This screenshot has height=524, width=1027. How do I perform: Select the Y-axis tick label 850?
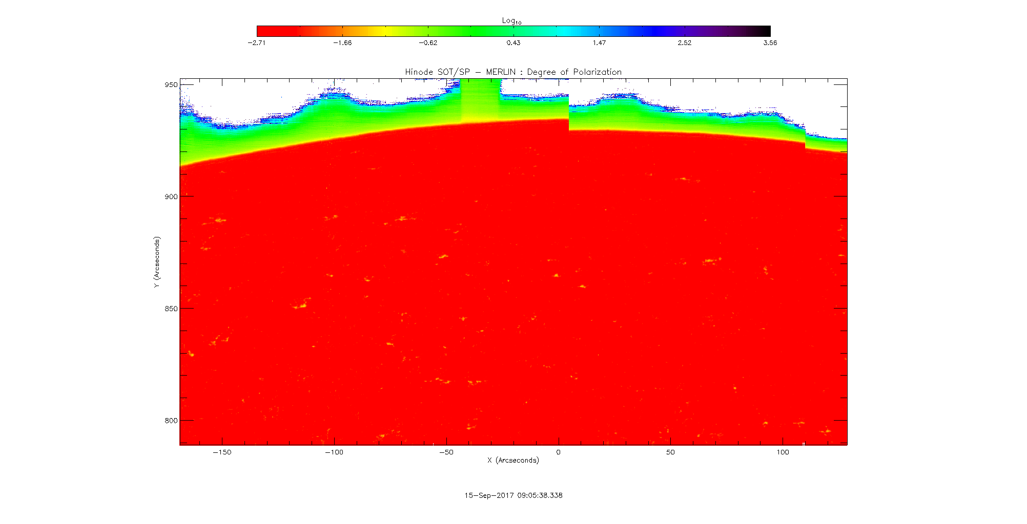(x=171, y=309)
